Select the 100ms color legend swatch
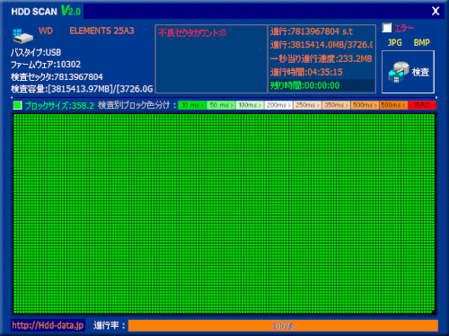Image resolution: width=449 pixels, height=336 pixels. pos(250,105)
